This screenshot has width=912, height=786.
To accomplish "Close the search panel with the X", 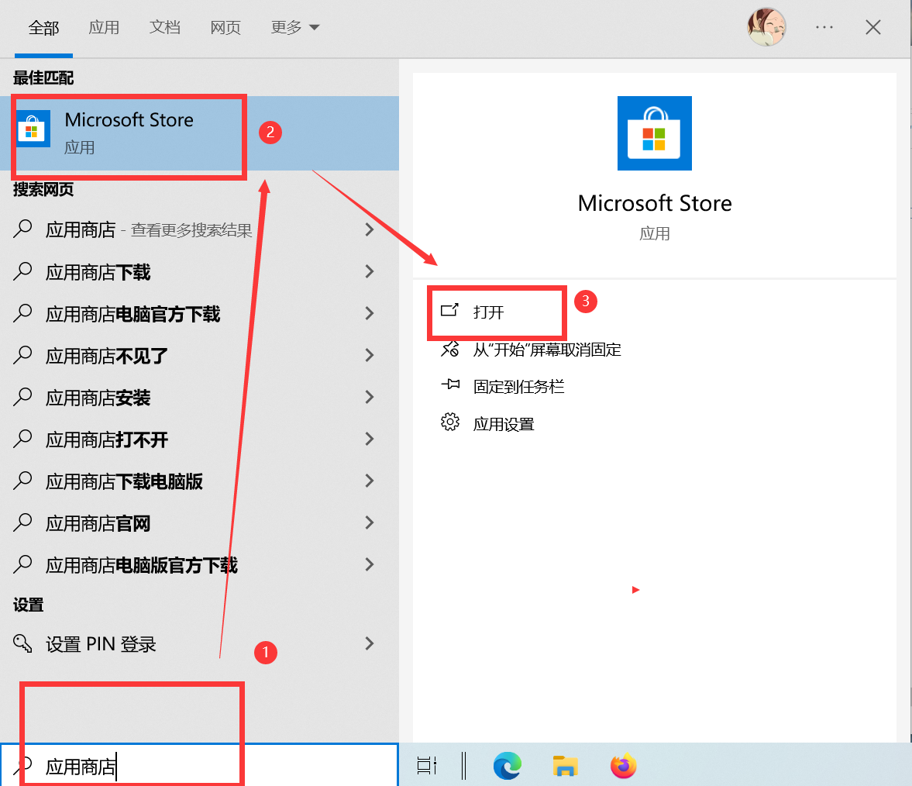I will coord(873,27).
